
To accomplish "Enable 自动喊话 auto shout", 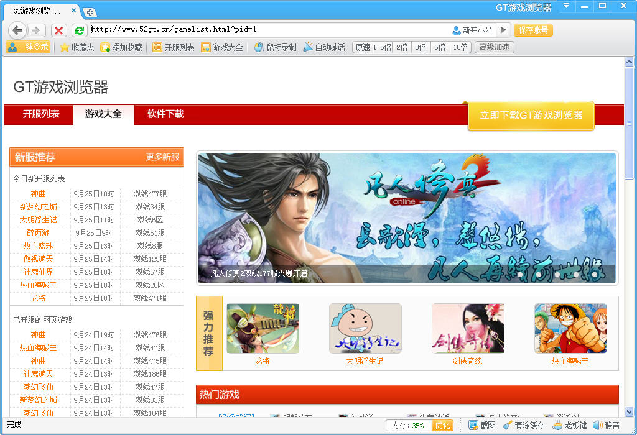I will pyautogui.click(x=324, y=47).
